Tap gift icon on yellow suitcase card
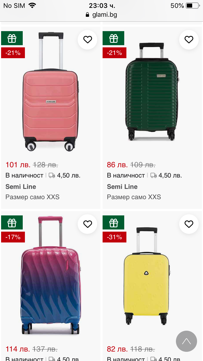The width and height of the screenshot is (203, 361). click(x=113, y=222)
